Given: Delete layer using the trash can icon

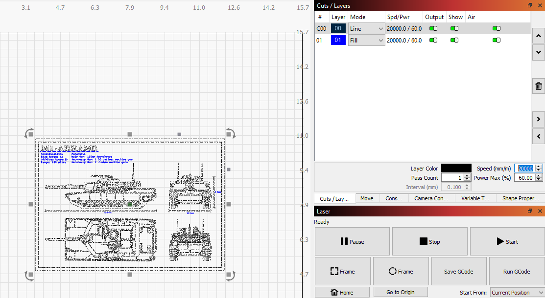Looking at the screenshot, I should [538, 86].
